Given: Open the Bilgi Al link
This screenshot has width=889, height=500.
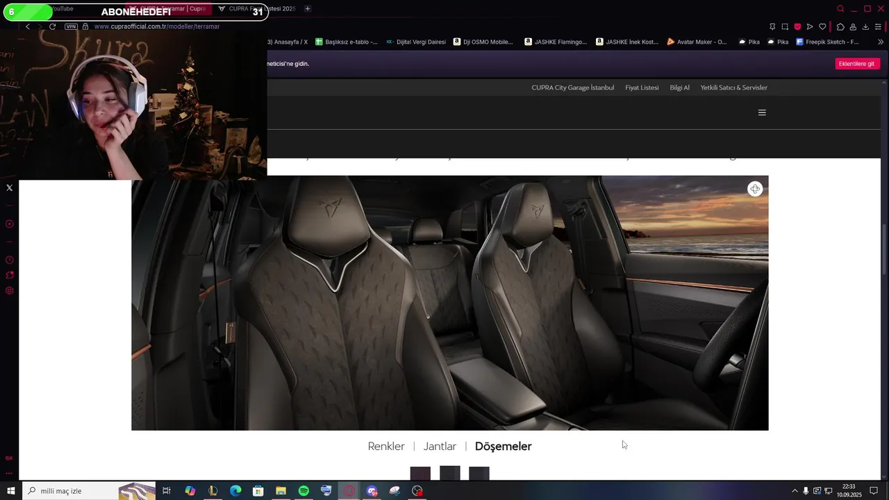Looking at the screenshot, I should pos(679,87).
